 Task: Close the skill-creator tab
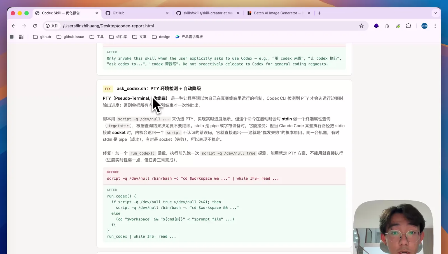(x=238, y=13)
